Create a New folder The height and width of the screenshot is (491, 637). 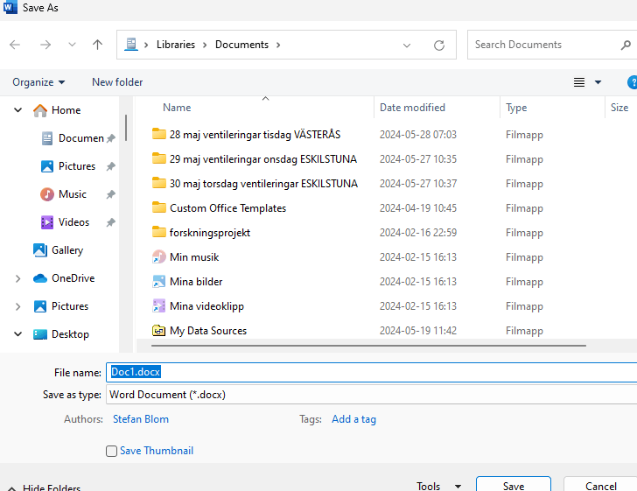coord(117,82)
